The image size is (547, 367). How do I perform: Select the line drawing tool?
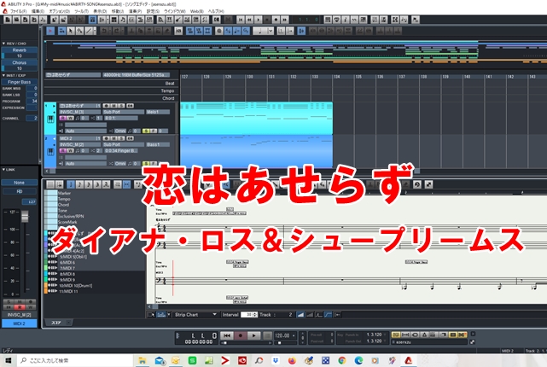(x=89, y=31)
